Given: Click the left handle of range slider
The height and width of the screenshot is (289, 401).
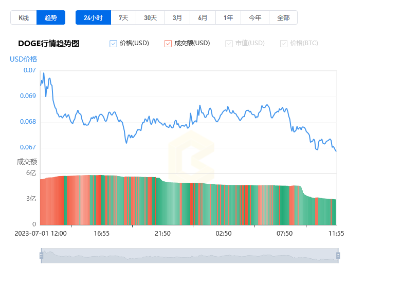Looking at the screenshot, I should point(42,256).
